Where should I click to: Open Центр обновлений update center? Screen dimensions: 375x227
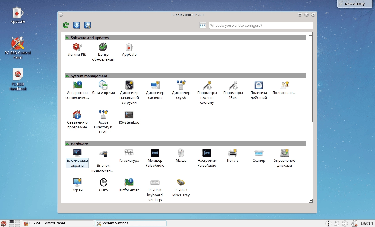[x=103, y=52]
